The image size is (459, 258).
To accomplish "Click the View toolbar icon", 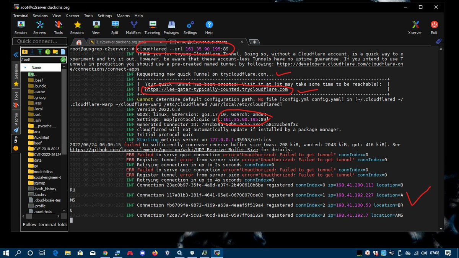I will (96, 28).
